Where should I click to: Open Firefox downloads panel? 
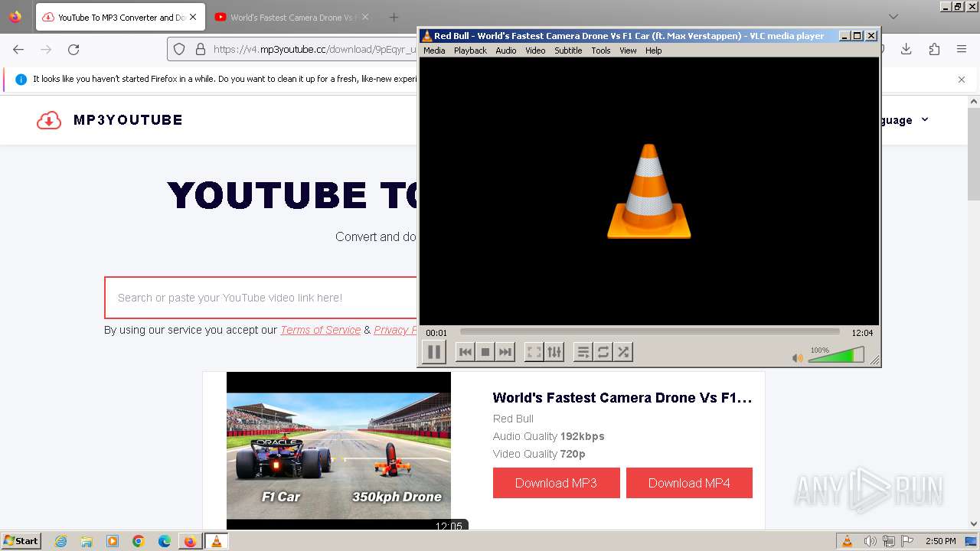pos(906,49)
